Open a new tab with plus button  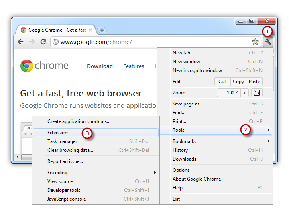pos(102,30)
